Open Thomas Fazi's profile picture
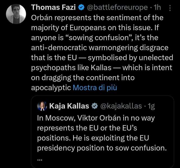The image size is (180, 168). pos(16,14)
